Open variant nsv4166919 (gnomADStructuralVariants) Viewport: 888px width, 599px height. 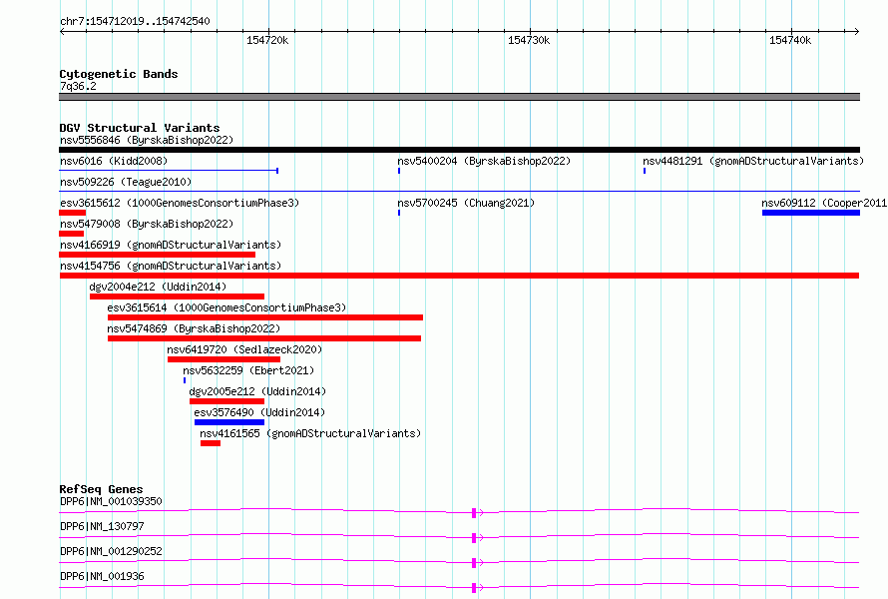click(171, 245)
